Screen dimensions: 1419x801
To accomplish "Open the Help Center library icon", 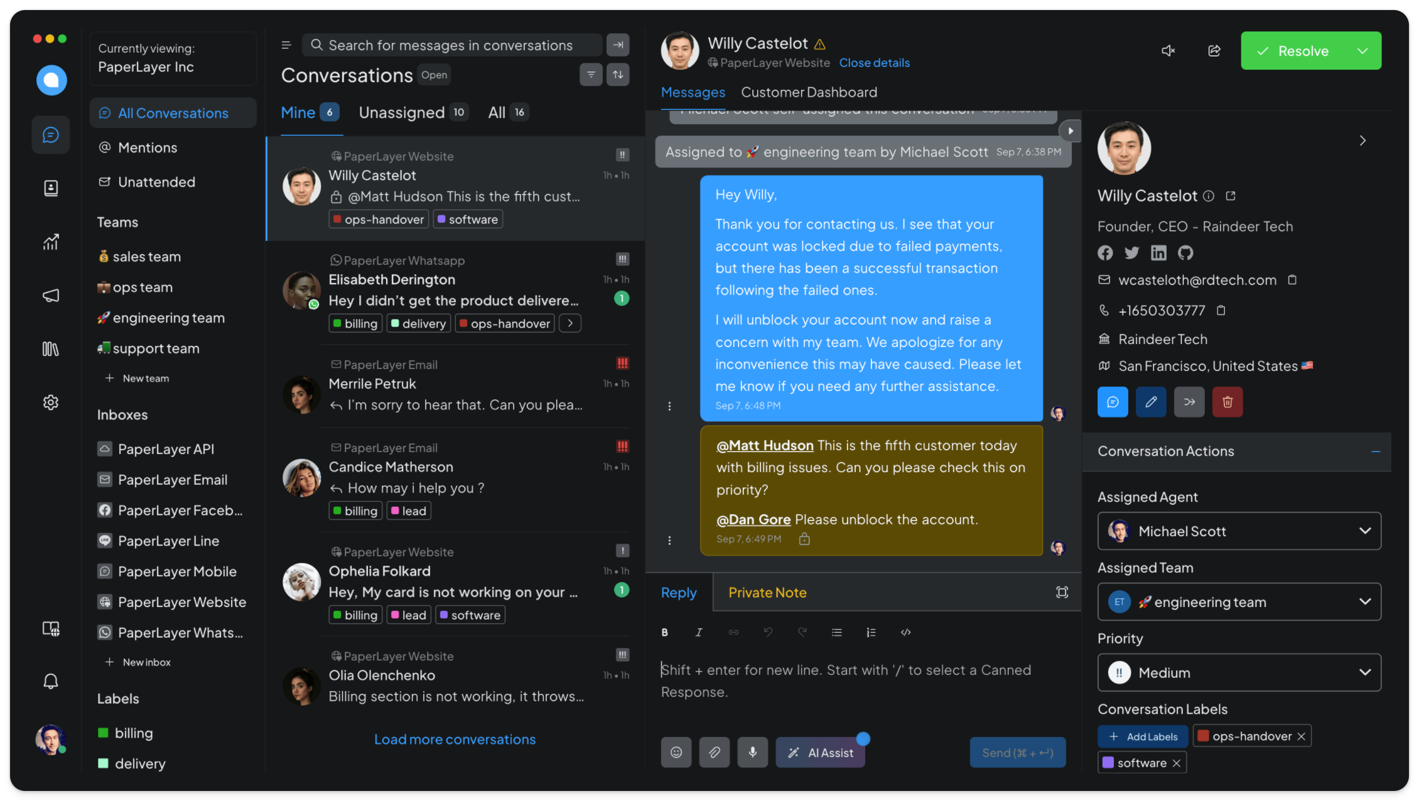I will tap(51, 349).
